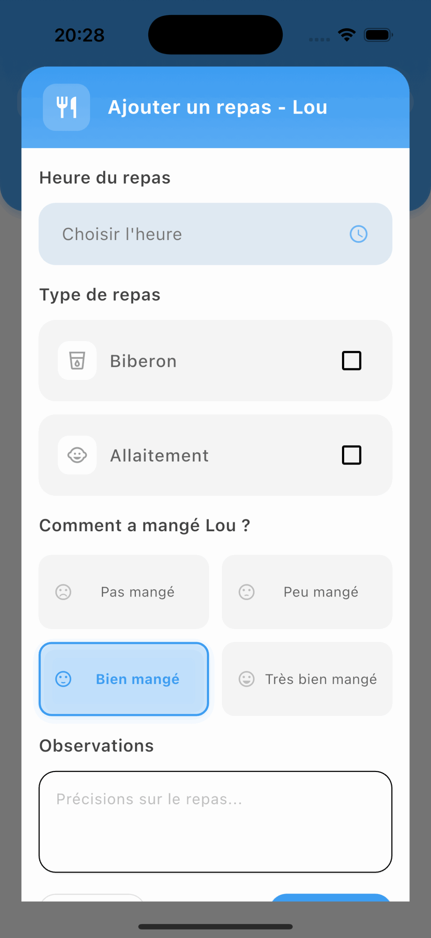This screenshot has height=938, width=431.
Task: Check the Allaitement checkbox
Action: (352, 455)
